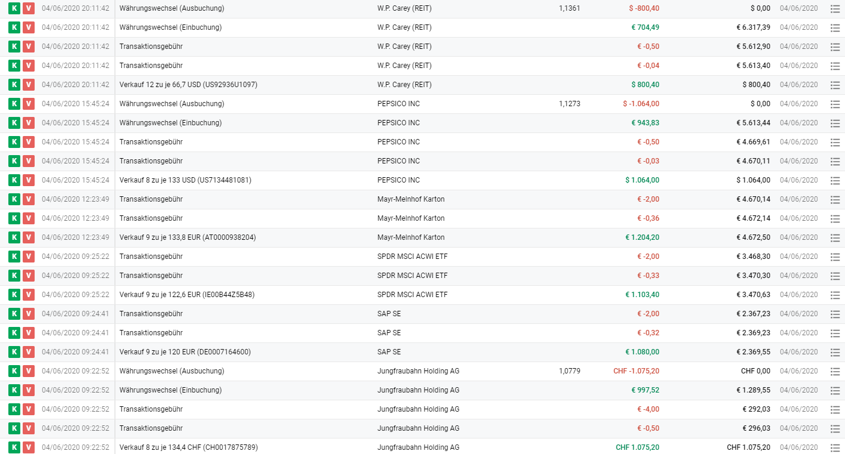Open list menu on SPDR € 3.468,30 balance row
The image size is (845, 454).
click(x=835, y=257)
